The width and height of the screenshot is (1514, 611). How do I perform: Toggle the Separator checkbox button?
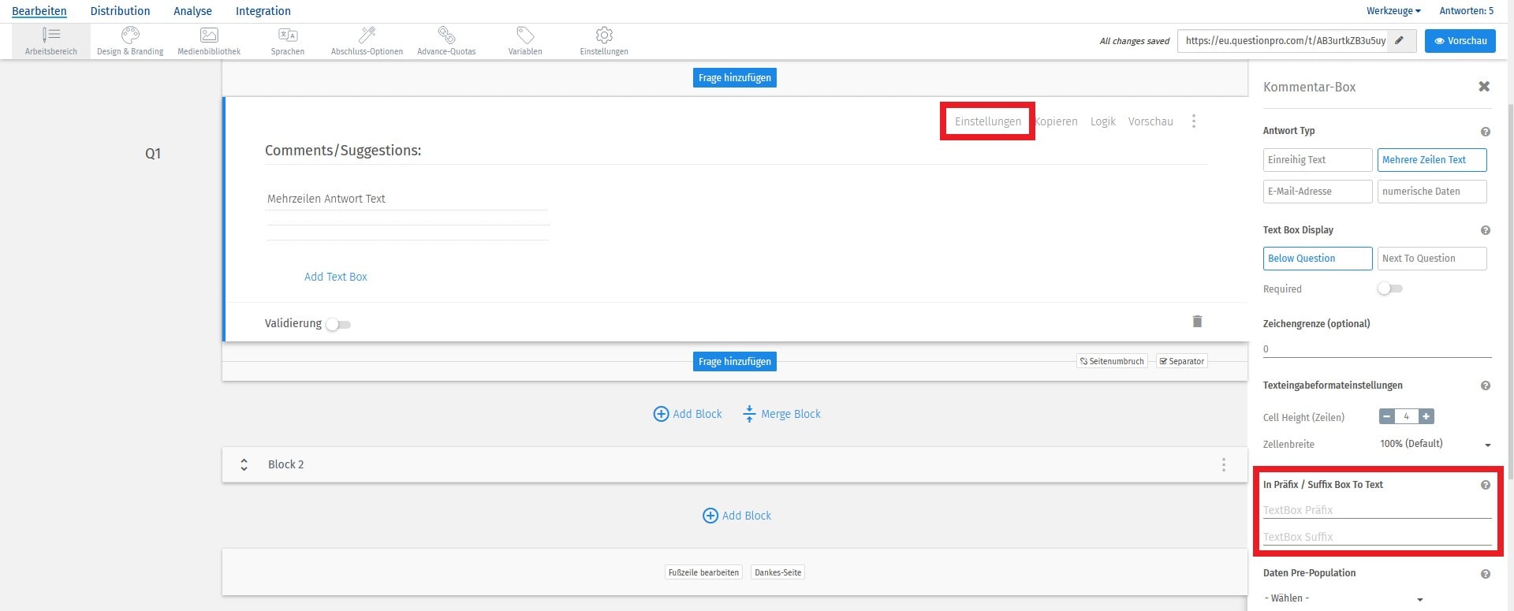coord(1181,361)
